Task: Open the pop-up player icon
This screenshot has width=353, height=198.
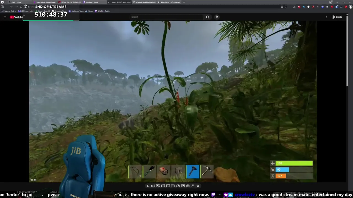Action: coord(173,186)
